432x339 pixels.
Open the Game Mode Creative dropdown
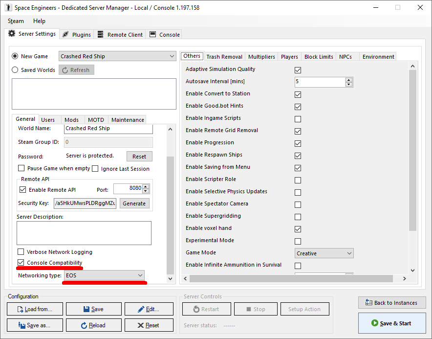pos(324,253)
